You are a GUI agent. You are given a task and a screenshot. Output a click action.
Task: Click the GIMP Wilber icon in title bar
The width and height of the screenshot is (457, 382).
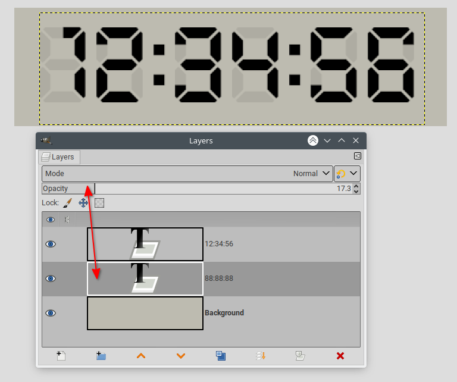pyautogui.click(x=46, y=141)
